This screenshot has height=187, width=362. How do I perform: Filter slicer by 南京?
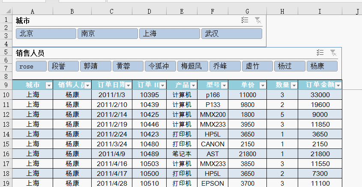[108, 34]
